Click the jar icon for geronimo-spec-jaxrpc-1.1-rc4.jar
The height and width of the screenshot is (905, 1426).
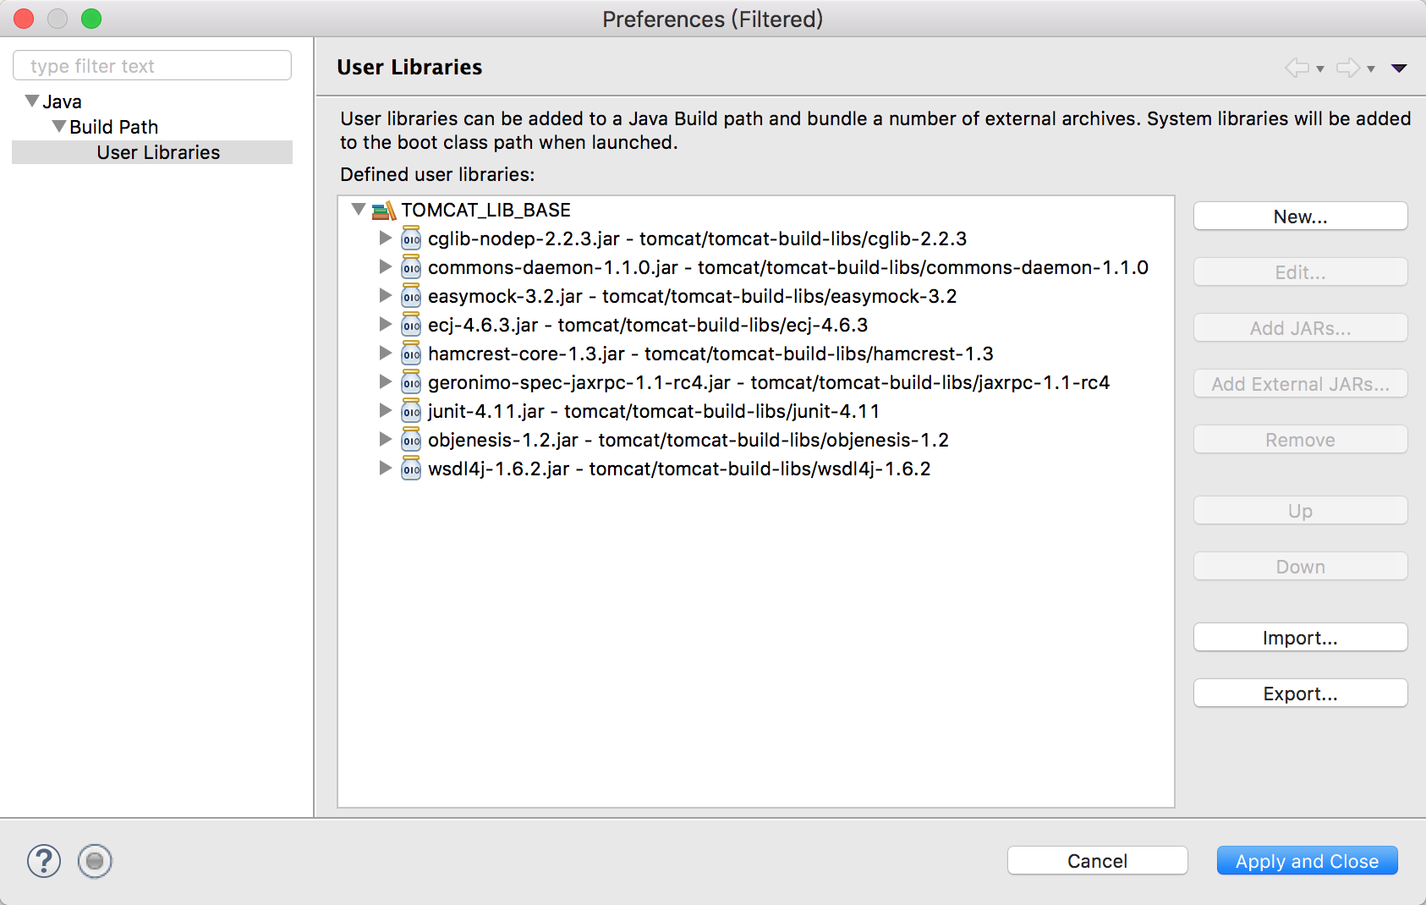[x=411, y=382]
